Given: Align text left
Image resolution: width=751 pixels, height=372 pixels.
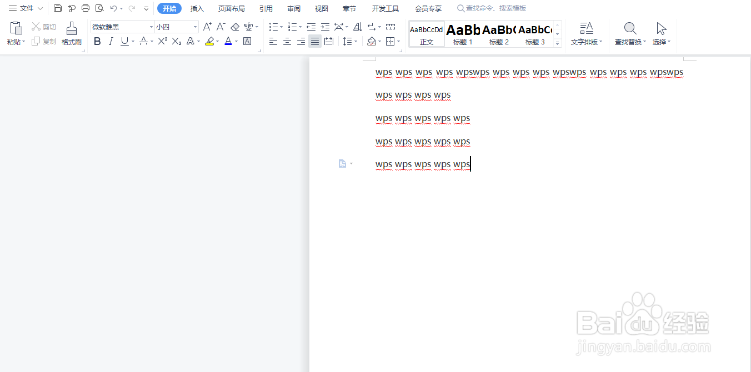Looking at the screenshot, I should point(273,41).
